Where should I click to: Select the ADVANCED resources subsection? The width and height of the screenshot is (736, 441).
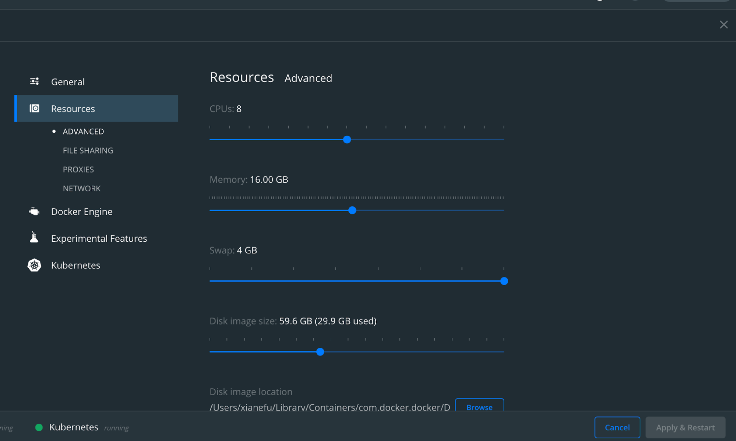point(83,131)
